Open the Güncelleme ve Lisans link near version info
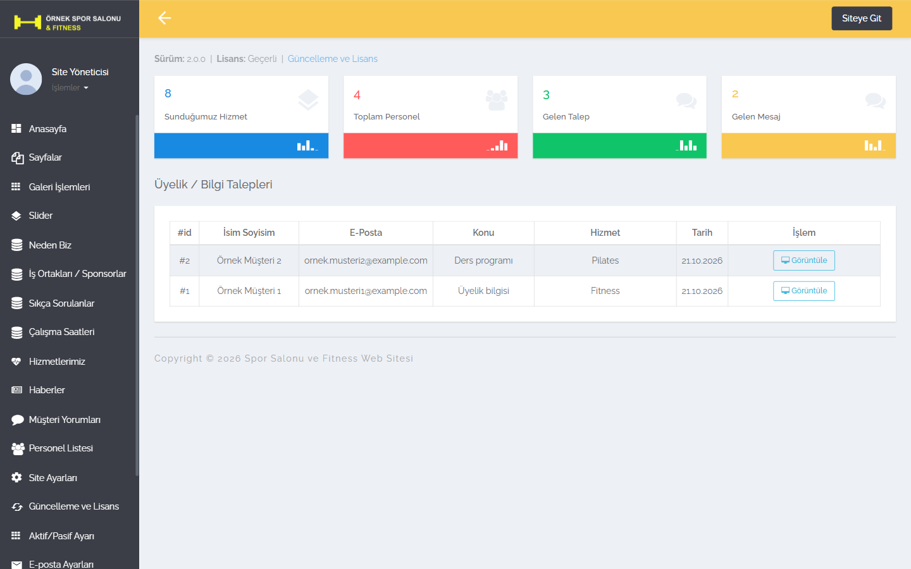The image size is (911, 569). [x=333, y=59]
